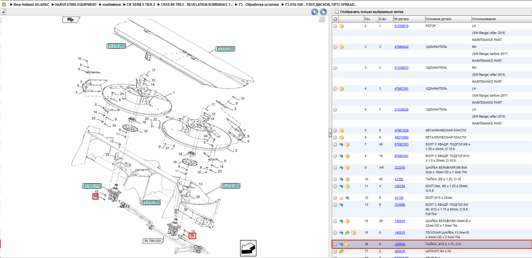Click plus icon for part 47984042
532x258 pixels.
pos(335,47)
